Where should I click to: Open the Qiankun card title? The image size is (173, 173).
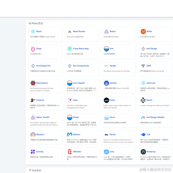click(x=40, y=134)
